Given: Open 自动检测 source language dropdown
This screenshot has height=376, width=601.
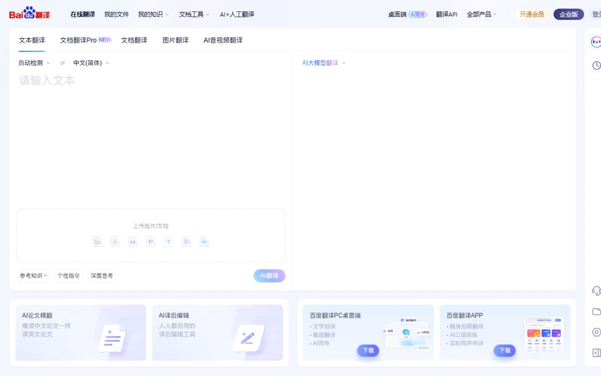Looking at the screenshot, I should tap(34, 63).
